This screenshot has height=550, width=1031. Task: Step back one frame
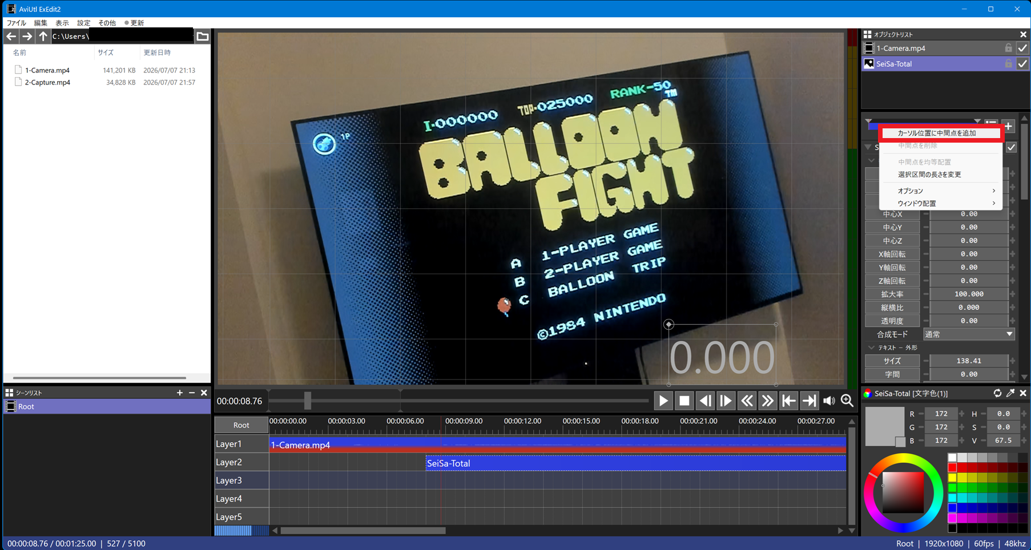(705, 401)
